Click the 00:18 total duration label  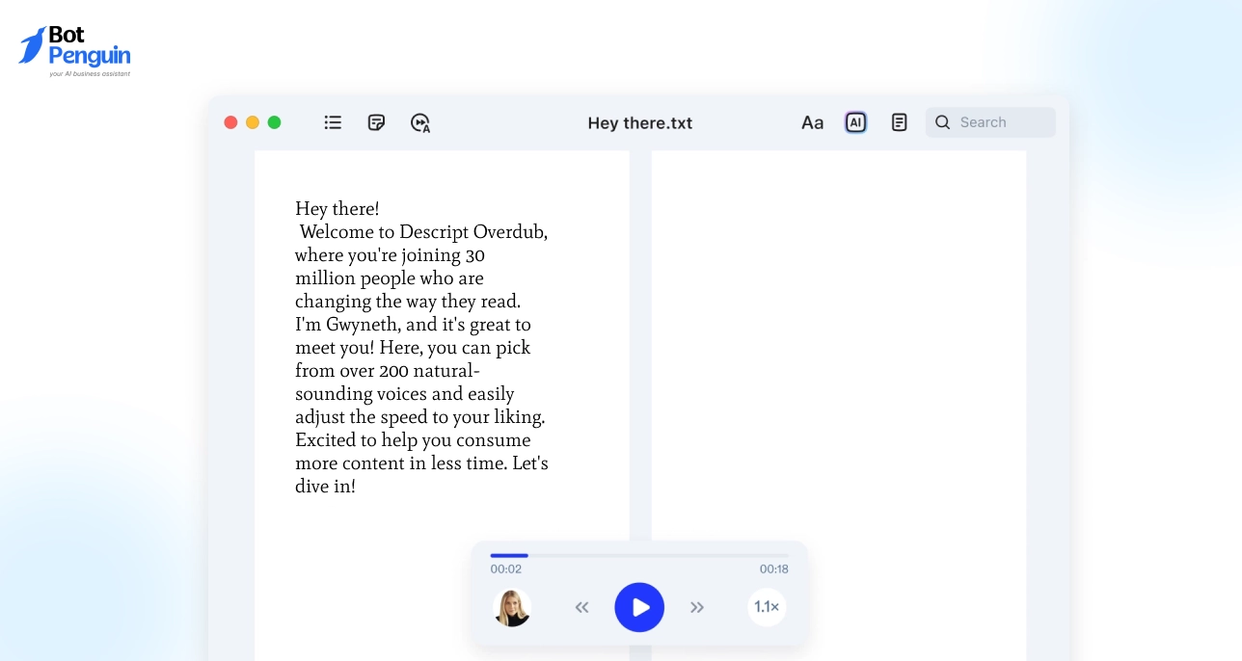[773, 569]
